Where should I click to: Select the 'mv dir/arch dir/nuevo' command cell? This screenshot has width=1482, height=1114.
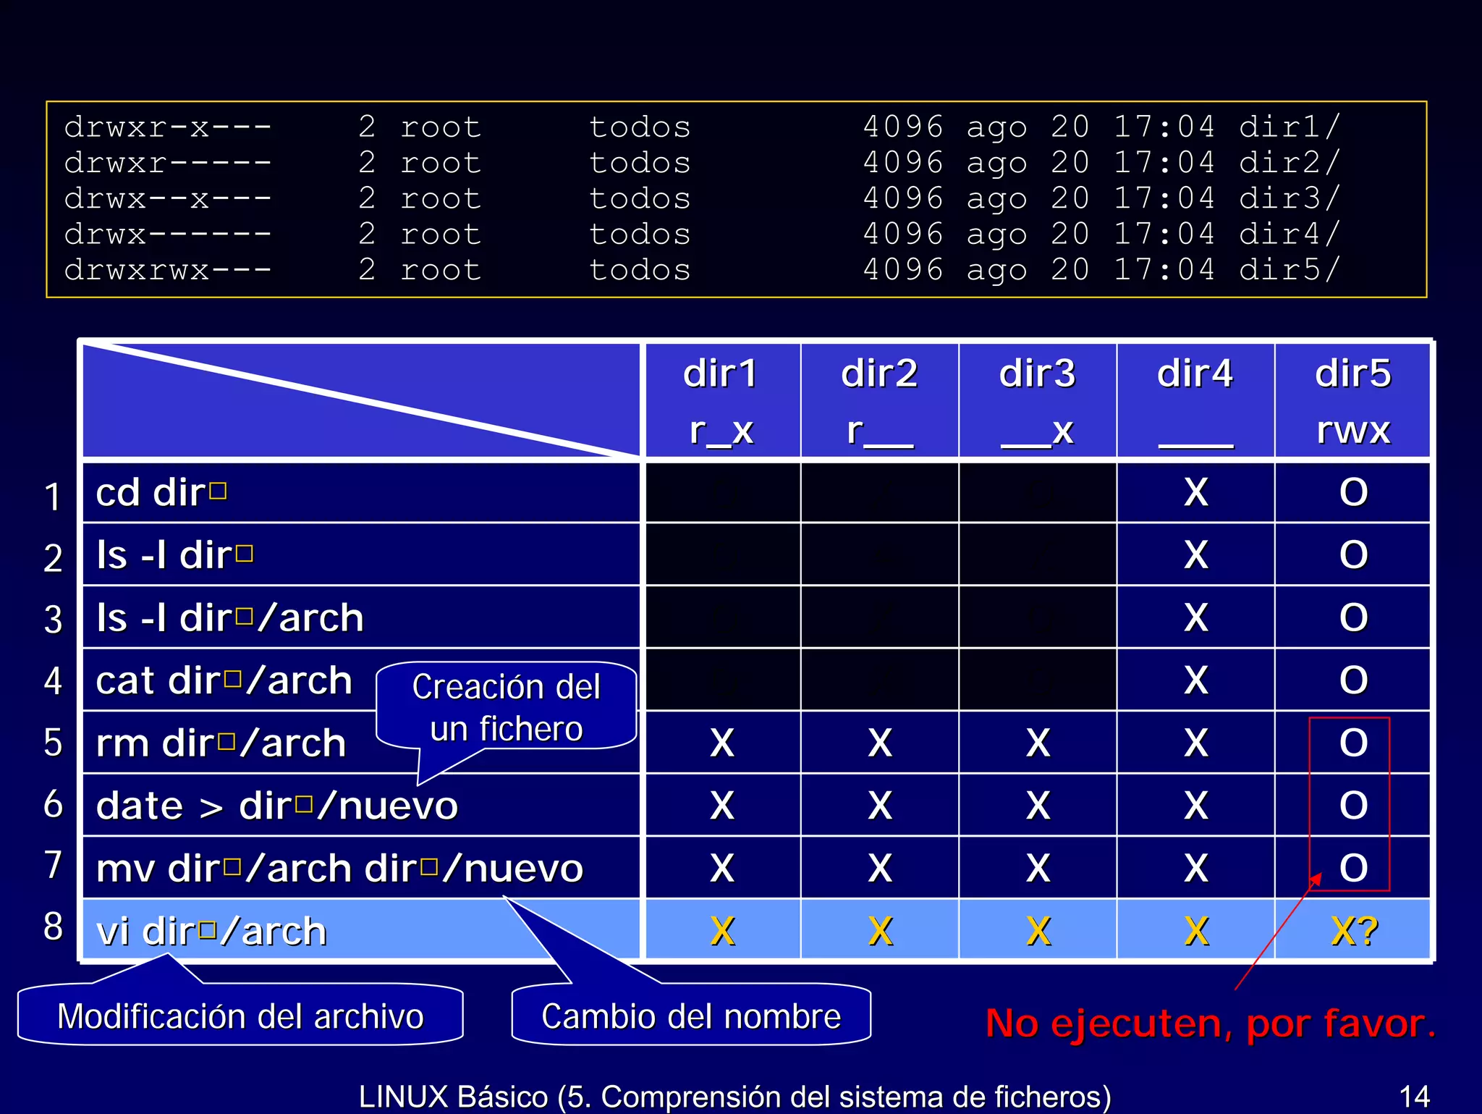[x=361, y=867]
